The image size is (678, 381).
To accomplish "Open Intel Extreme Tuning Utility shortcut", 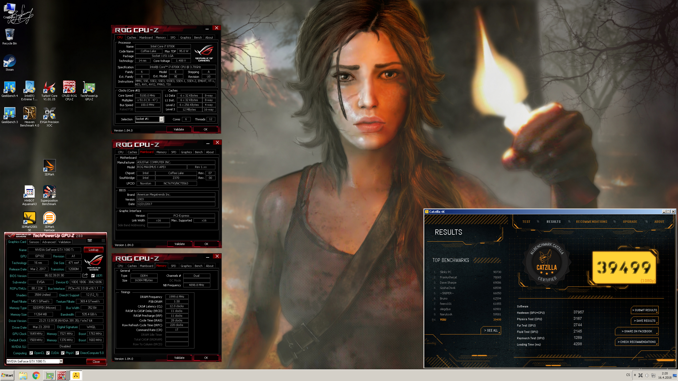I will [x=29, y=91].
